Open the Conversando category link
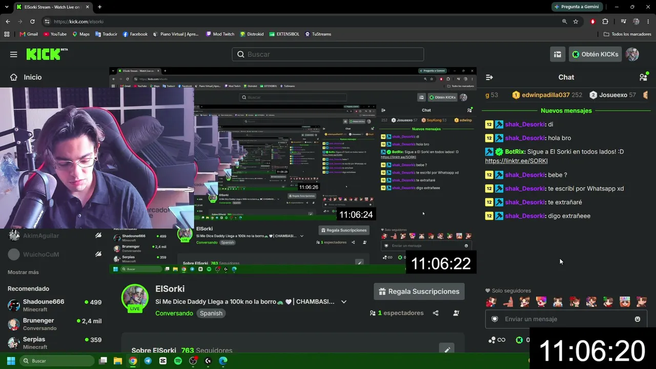The height and width of the screenshot is (369, 656). coord(174,313)
